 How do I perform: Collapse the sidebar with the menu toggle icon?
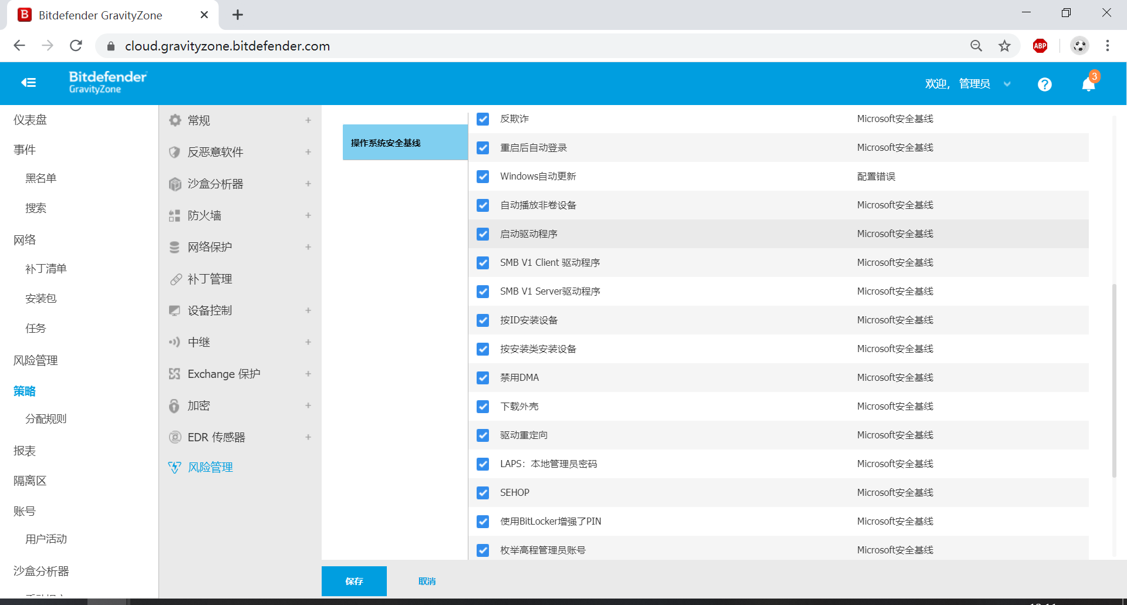tap(29, 83)
